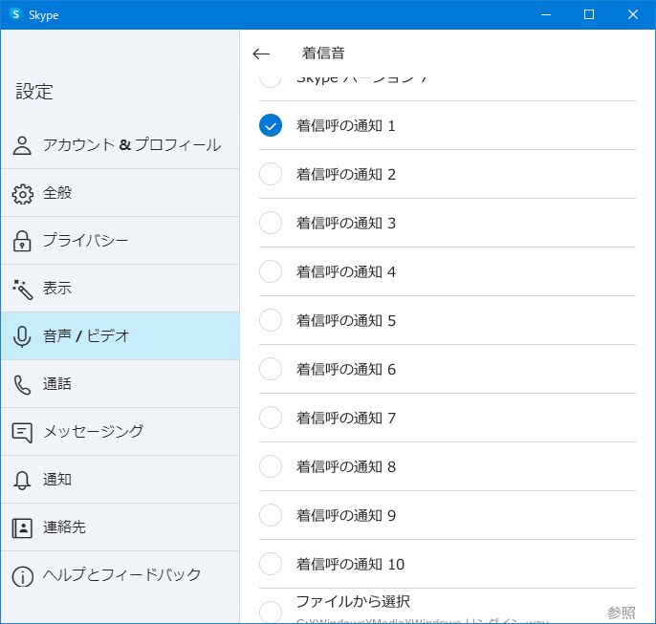This screenshot has height=624, width=656.
Task: Click the 着信呼の通知 5 label text
Action: [346, 320]
